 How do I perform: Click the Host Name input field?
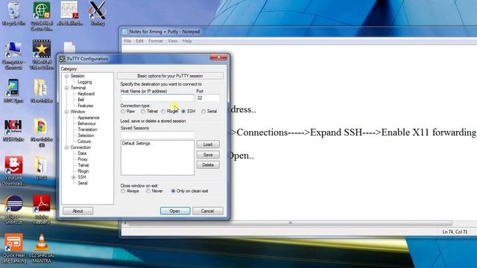click(157, 98)
